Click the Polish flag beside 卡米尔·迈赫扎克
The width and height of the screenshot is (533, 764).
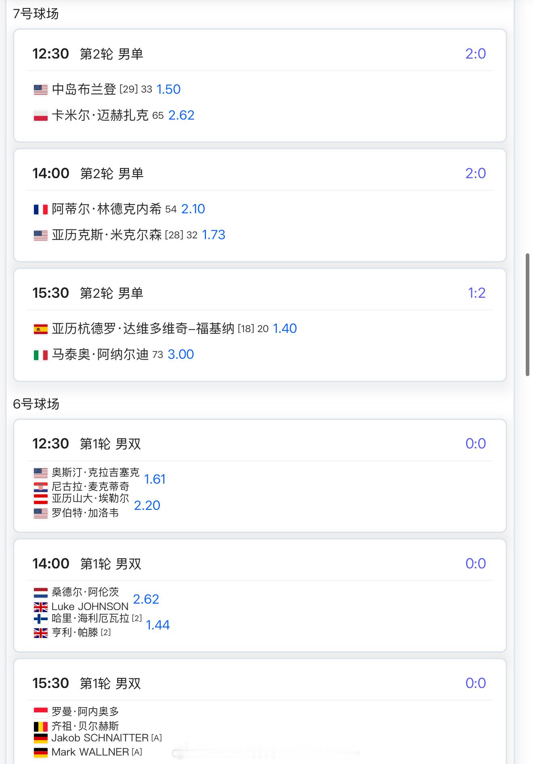[x=40, y=116]
